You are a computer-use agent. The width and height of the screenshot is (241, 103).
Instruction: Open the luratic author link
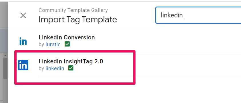[53, 44]
